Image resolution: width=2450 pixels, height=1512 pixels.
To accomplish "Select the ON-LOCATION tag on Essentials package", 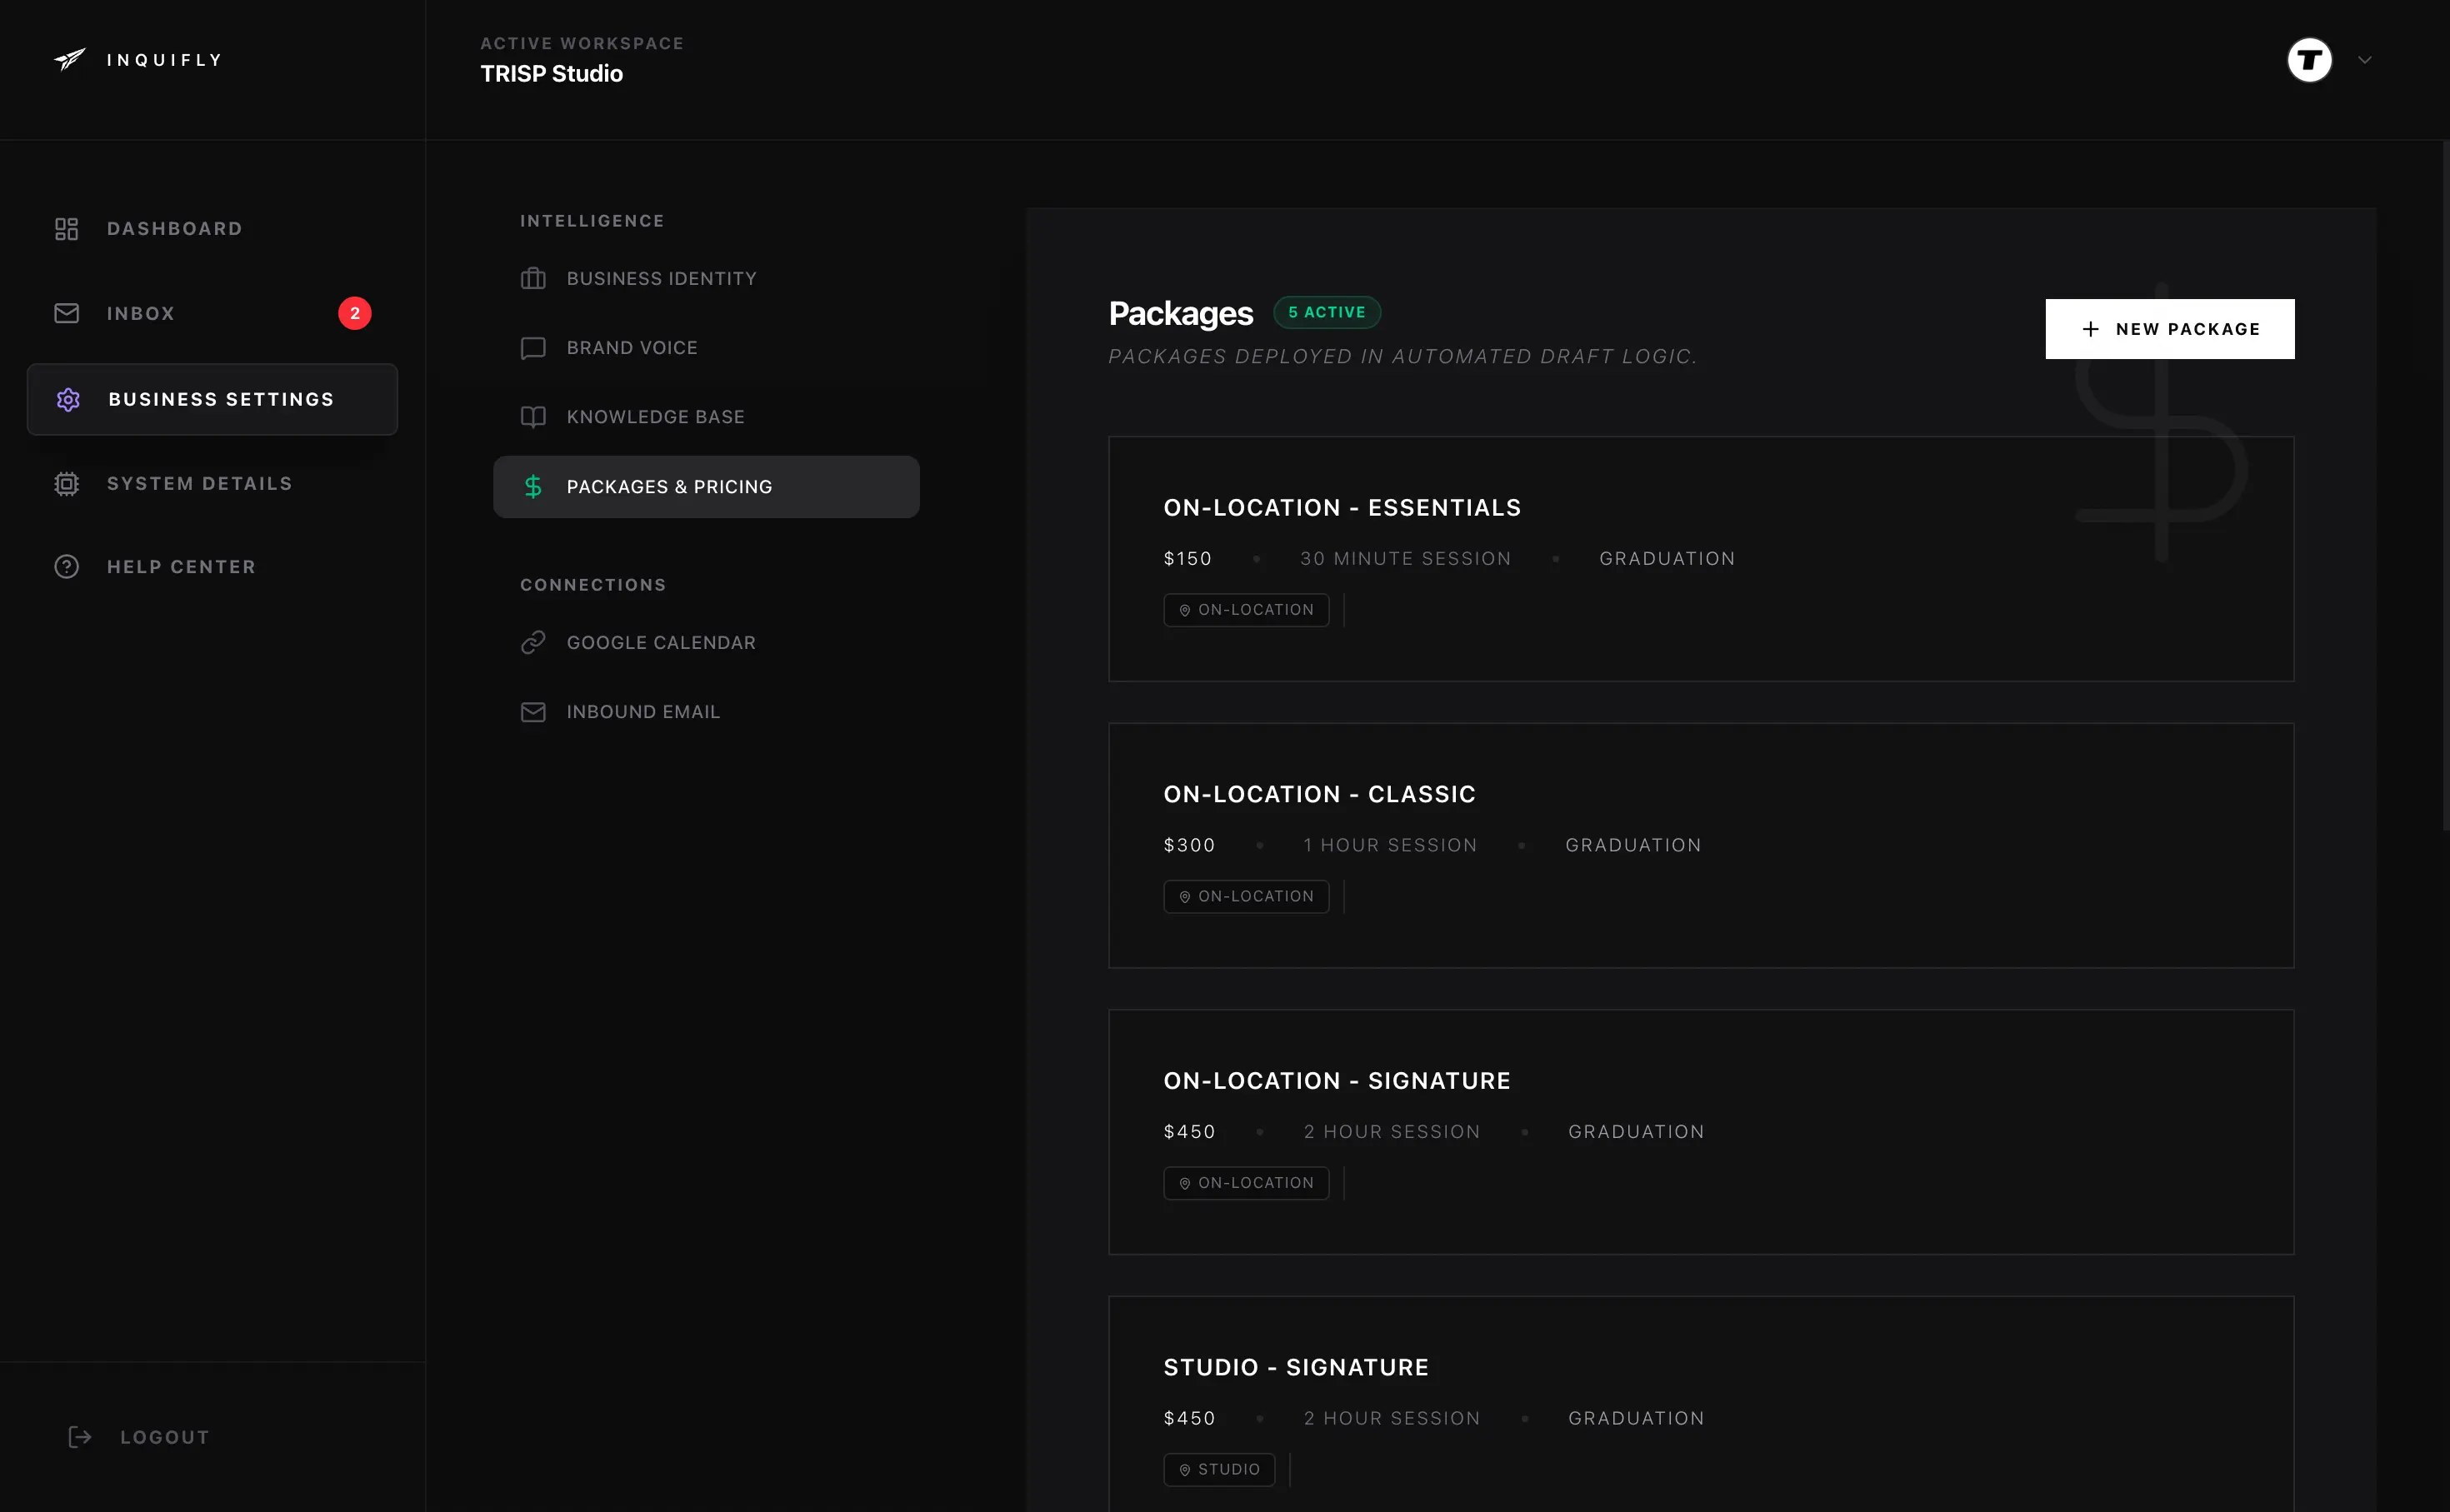I will point(1246,610).
